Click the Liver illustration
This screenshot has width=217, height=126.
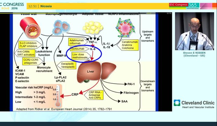pyautogui.click(x=97, y=72)
